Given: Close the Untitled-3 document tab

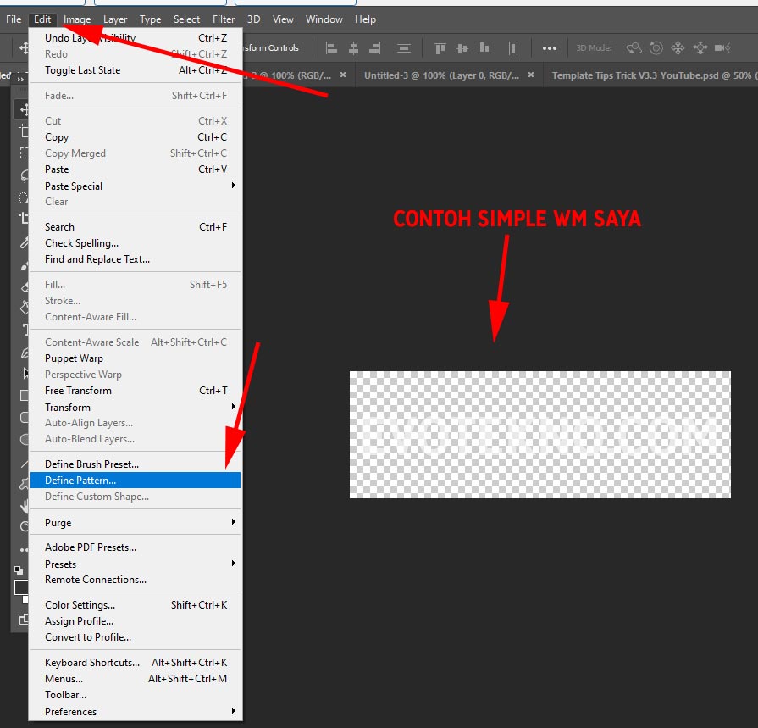Looking at the screenshot, I should (x=531, y=75).
